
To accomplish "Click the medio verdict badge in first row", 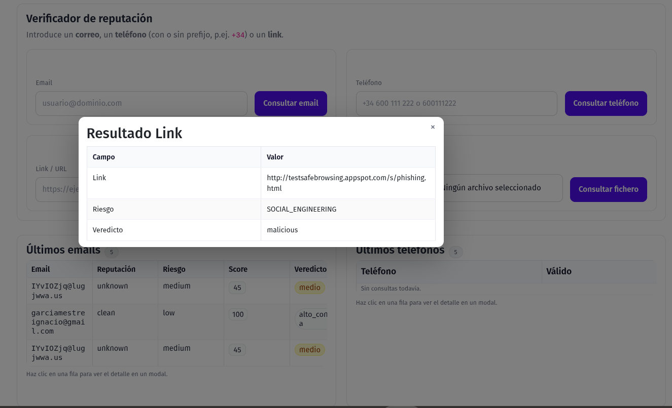I will click(x=309, y=288).
